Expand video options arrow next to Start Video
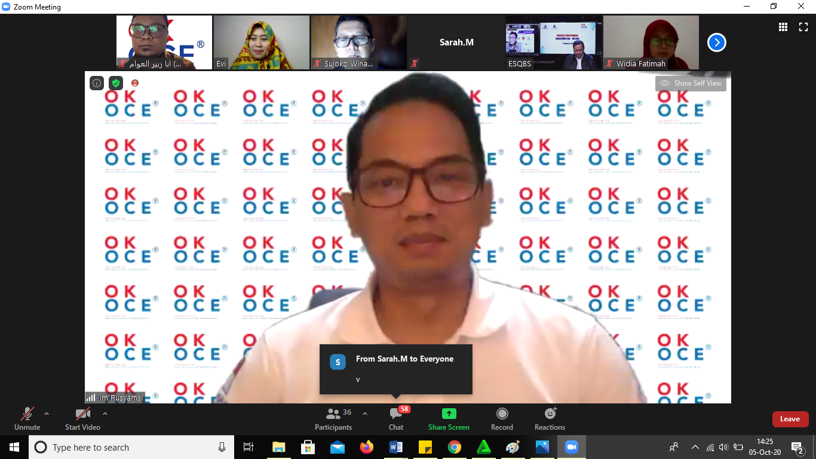The height and width of the screenshot is (459, 816). point(105,414)
